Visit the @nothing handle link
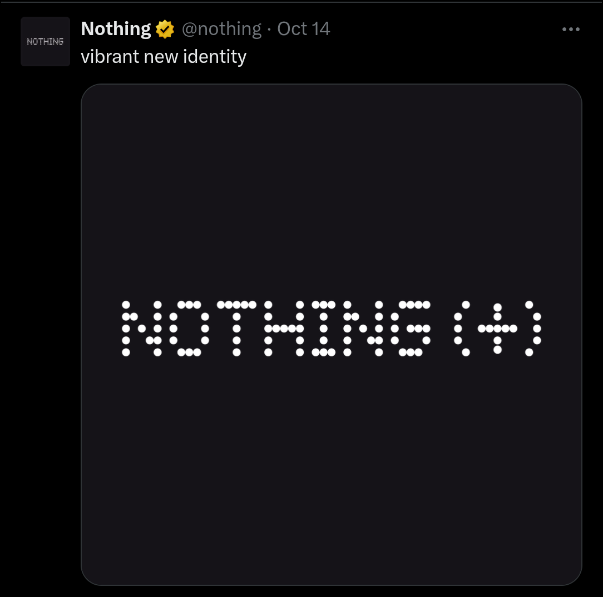The width and height of the screenshot is (603, 597). [221, 29]
